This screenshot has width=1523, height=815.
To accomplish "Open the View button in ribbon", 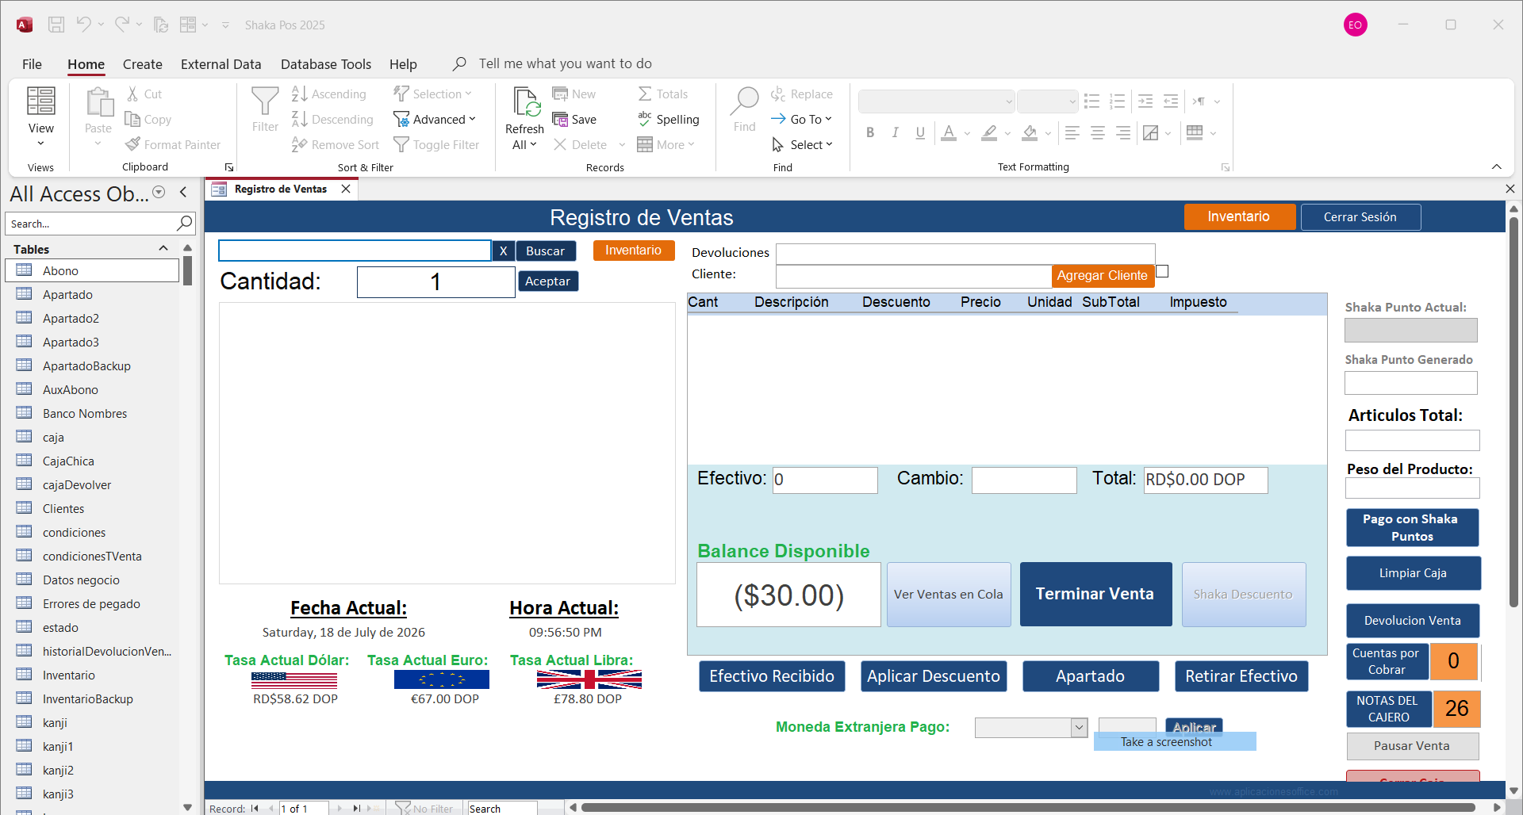I will pos(41,117).
